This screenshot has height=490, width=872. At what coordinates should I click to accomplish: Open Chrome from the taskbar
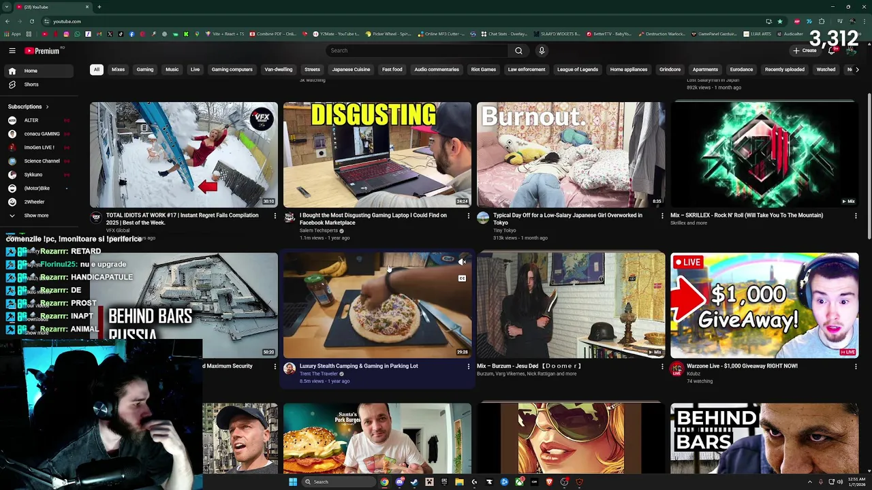coord(384,482)
